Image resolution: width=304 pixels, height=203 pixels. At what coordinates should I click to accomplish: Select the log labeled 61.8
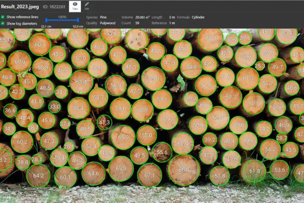coord(255,171)
